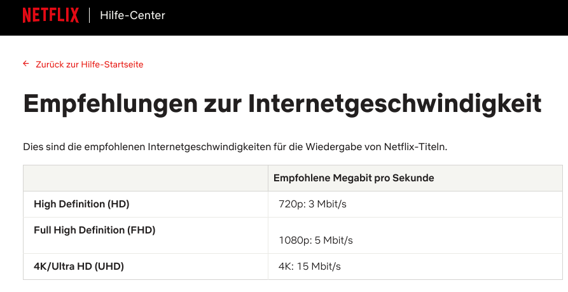Click the 4K: 15 Mbit/s cell
This screenshot has height=292, width=568.
tap(310, 266)
